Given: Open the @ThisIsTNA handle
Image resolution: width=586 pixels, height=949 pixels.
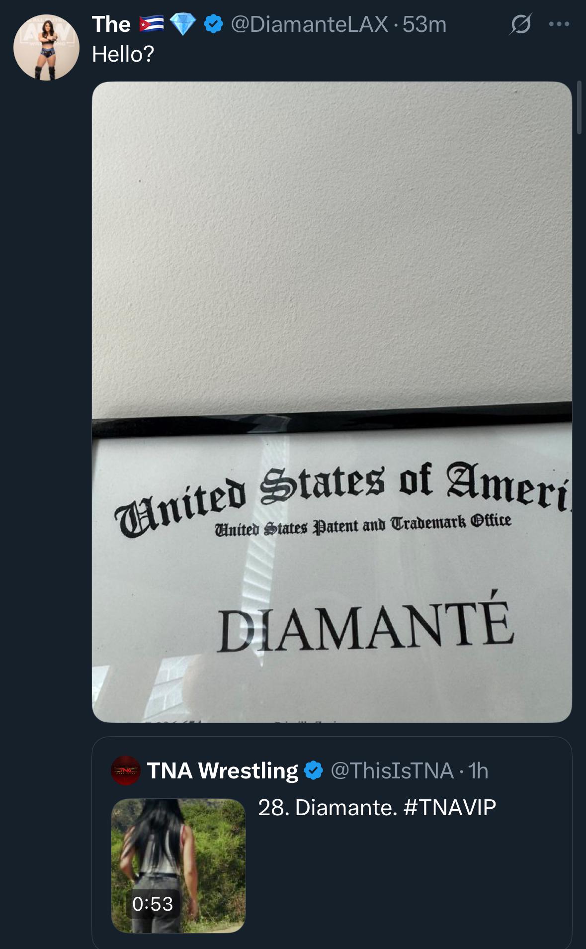Looking at the screenshot, I should (x=392, y=770).
